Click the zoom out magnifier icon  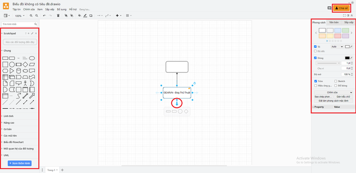(x=36, y=16)
